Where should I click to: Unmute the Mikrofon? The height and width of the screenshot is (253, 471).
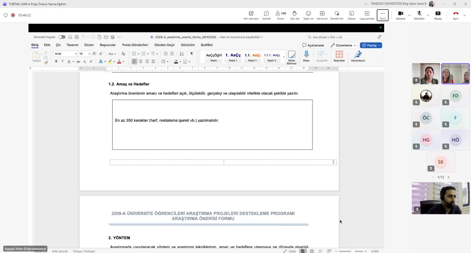[x=419, y=15]
